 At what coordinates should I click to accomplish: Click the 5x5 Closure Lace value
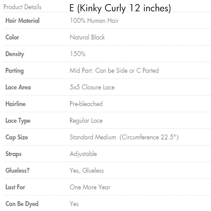(x=92, y=87)
